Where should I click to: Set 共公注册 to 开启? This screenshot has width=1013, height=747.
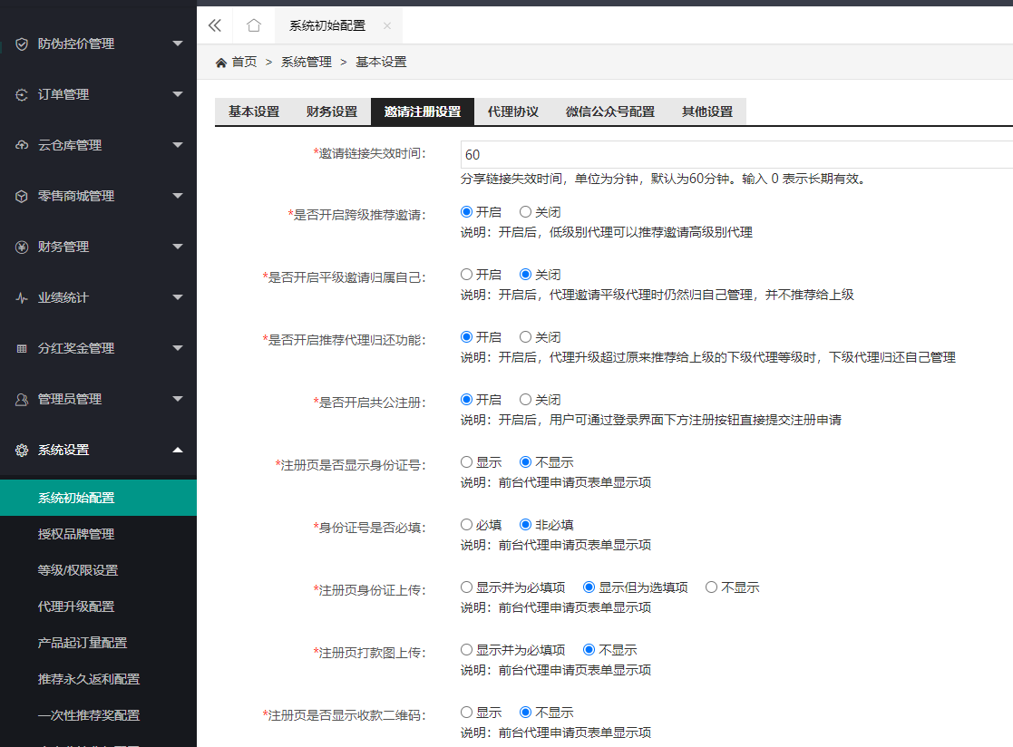click(466, 400)
